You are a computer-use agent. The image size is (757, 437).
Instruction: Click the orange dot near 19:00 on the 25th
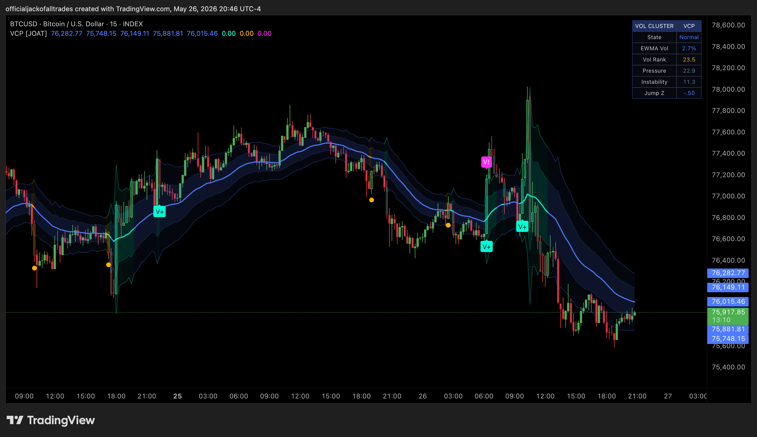[372, 200]
